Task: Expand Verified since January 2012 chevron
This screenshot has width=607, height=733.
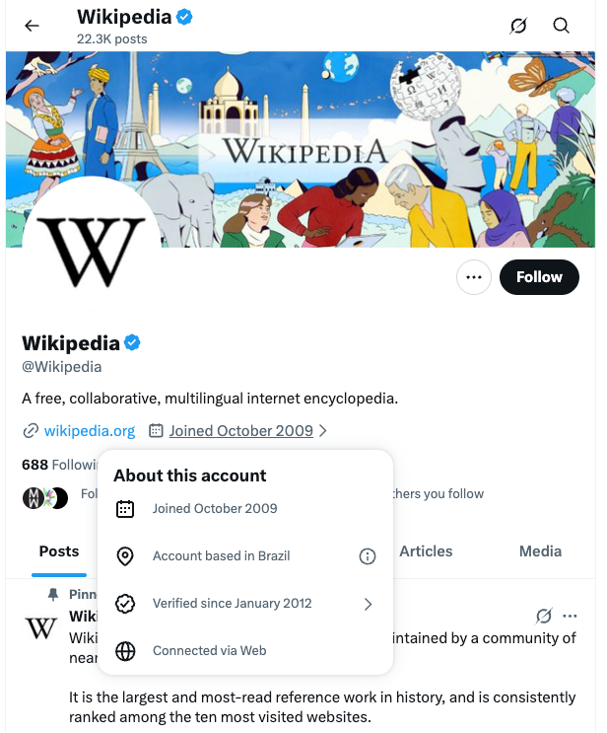Action: click(x=368, y=604)
